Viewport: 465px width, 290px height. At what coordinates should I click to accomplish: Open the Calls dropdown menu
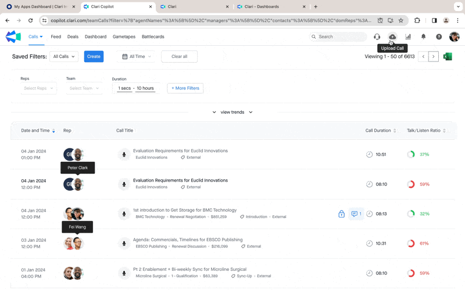click(35, 37)
